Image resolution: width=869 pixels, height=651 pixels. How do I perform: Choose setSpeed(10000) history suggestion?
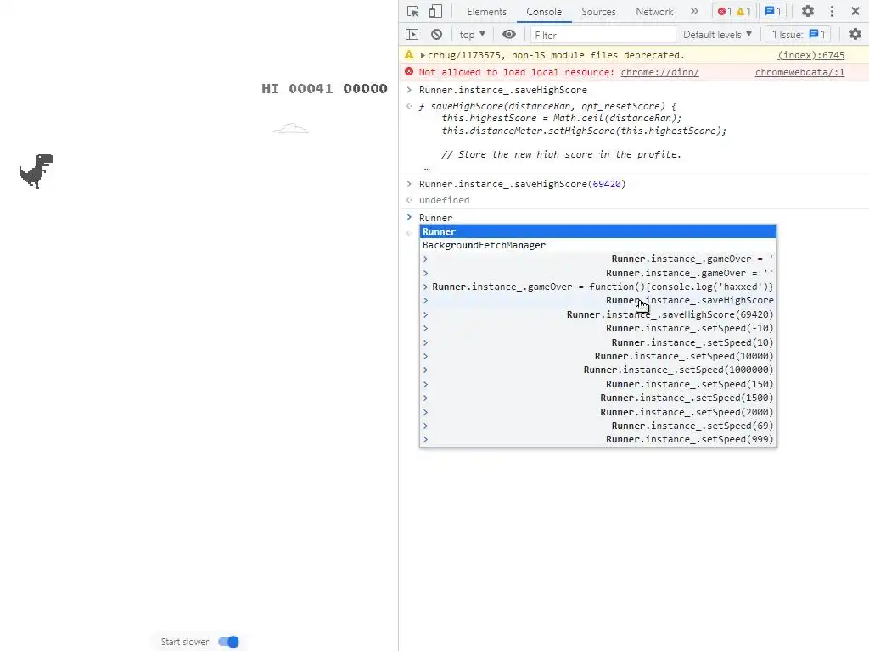(x=598, y=357)
